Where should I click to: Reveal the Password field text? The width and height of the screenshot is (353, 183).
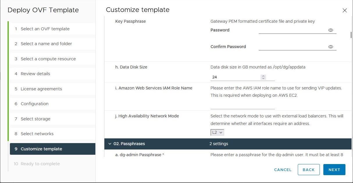(331, 30)
